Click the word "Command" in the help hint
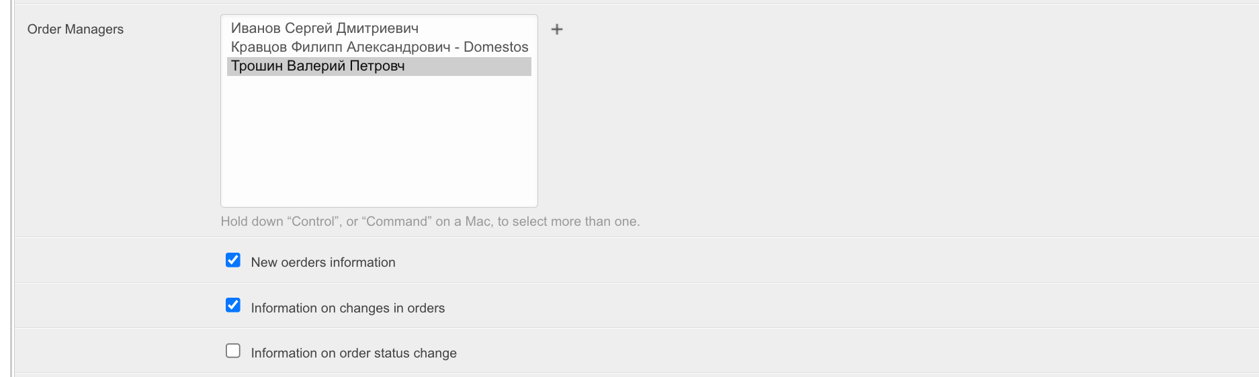This screenshot has width=1259, height=377. [397, 221]
